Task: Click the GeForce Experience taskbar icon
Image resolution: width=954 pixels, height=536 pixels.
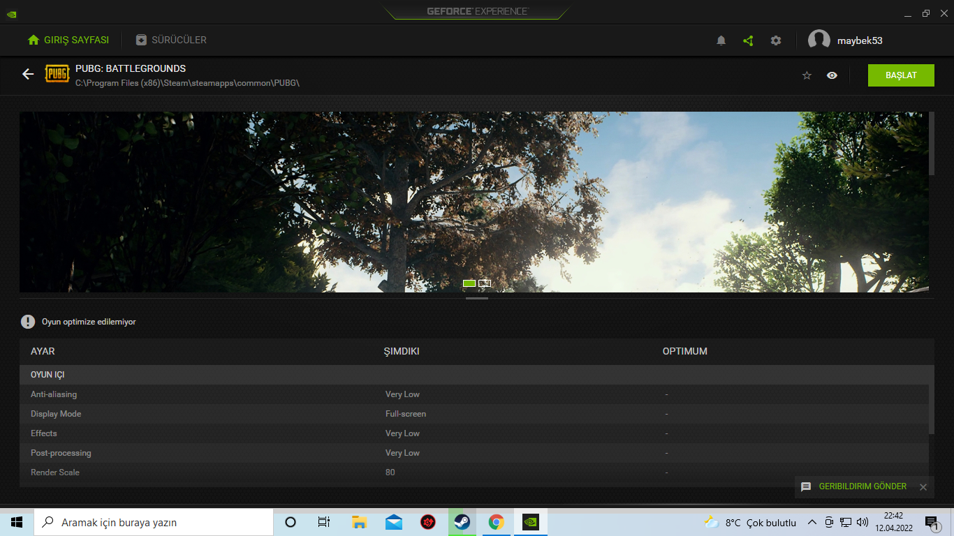Action: click(531, 522)
